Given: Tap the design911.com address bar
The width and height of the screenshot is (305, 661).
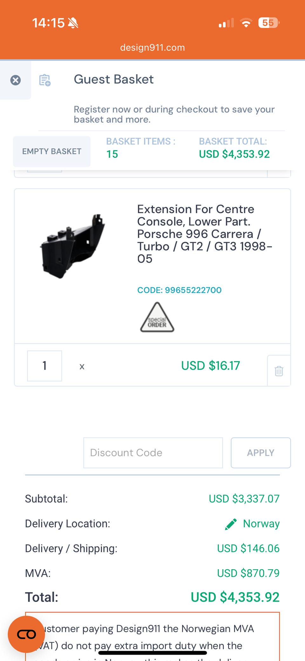Looking at the screenshot, I should [x=152, y=48].
